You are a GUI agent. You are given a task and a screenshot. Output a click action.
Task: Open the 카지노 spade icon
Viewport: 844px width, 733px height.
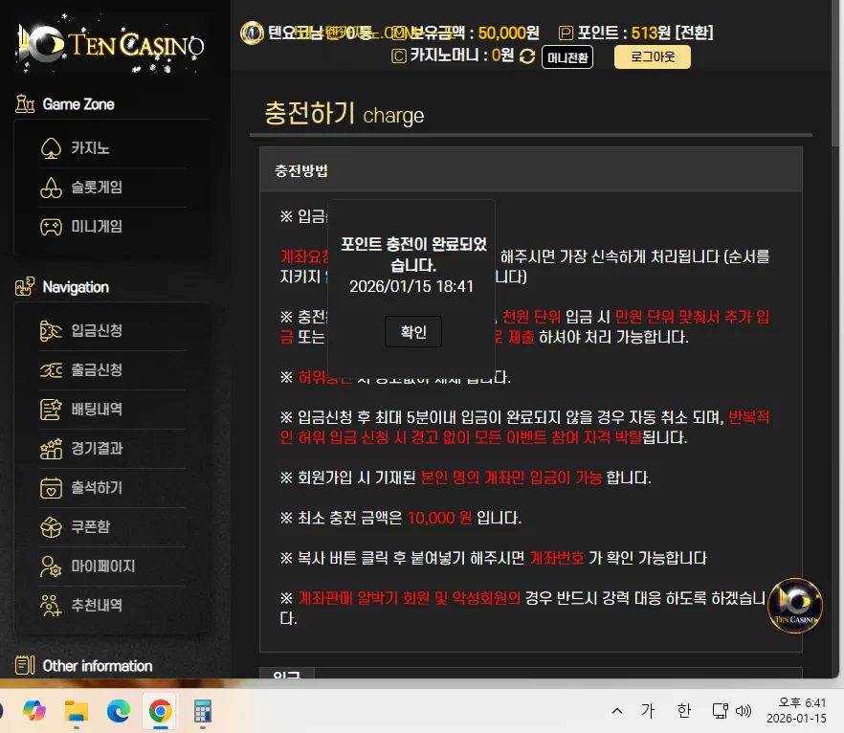[x=51, y=148]
